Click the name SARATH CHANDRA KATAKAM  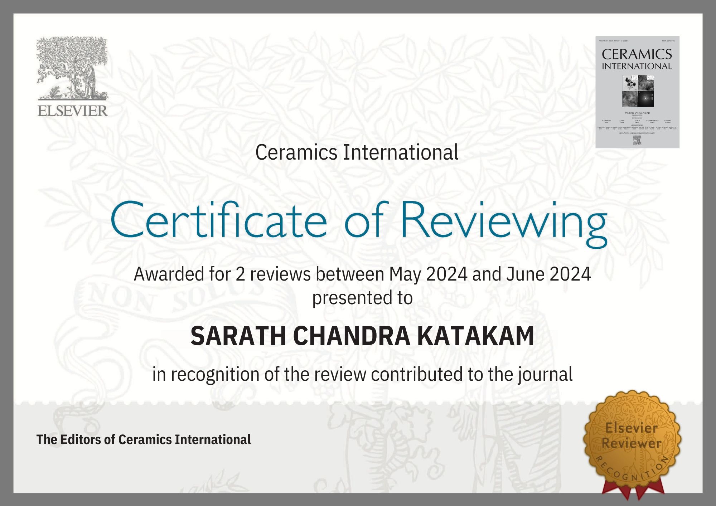pos(362,336)
